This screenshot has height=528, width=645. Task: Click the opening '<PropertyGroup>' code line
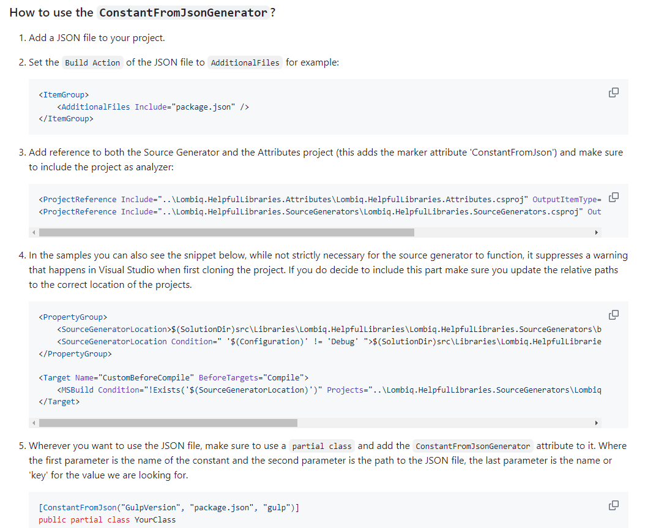[x=73, y=317]
